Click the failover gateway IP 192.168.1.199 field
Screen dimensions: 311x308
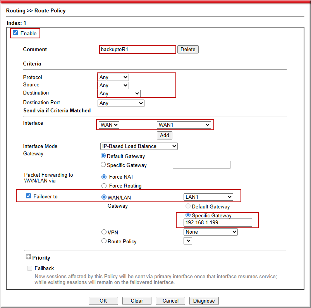coord(218,223)
